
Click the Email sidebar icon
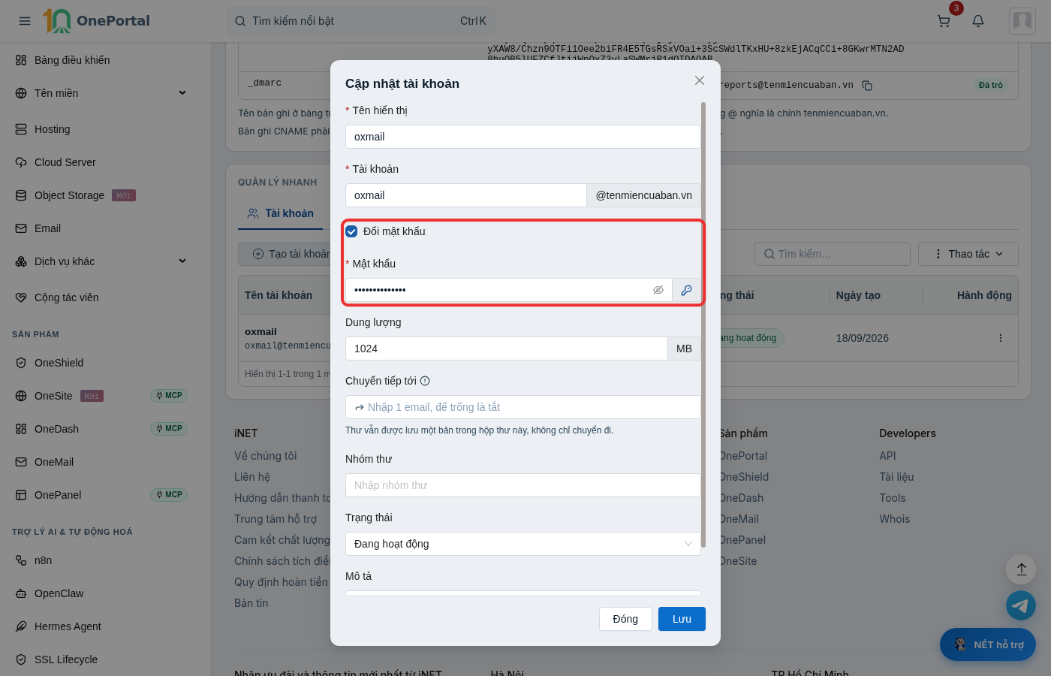21,228
